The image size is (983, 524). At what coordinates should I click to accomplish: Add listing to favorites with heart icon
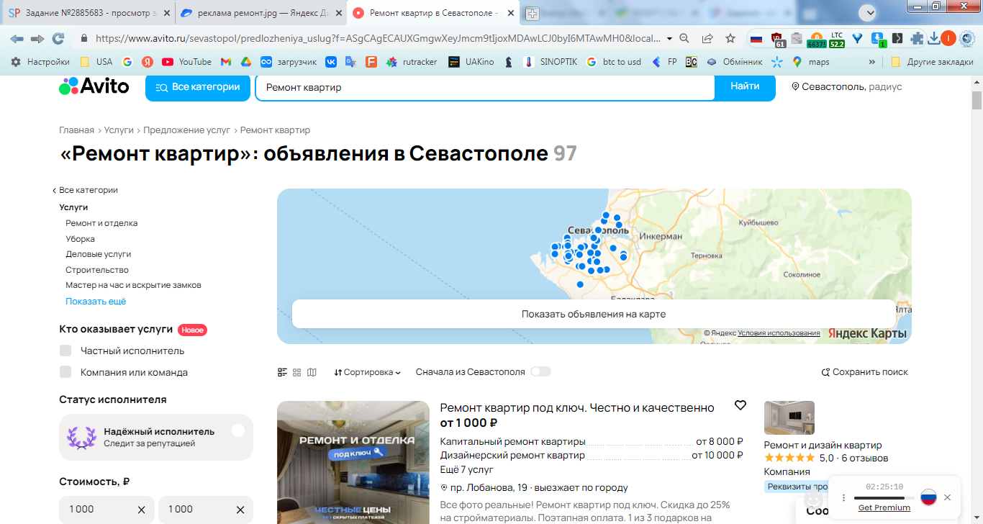pos(740,405)
